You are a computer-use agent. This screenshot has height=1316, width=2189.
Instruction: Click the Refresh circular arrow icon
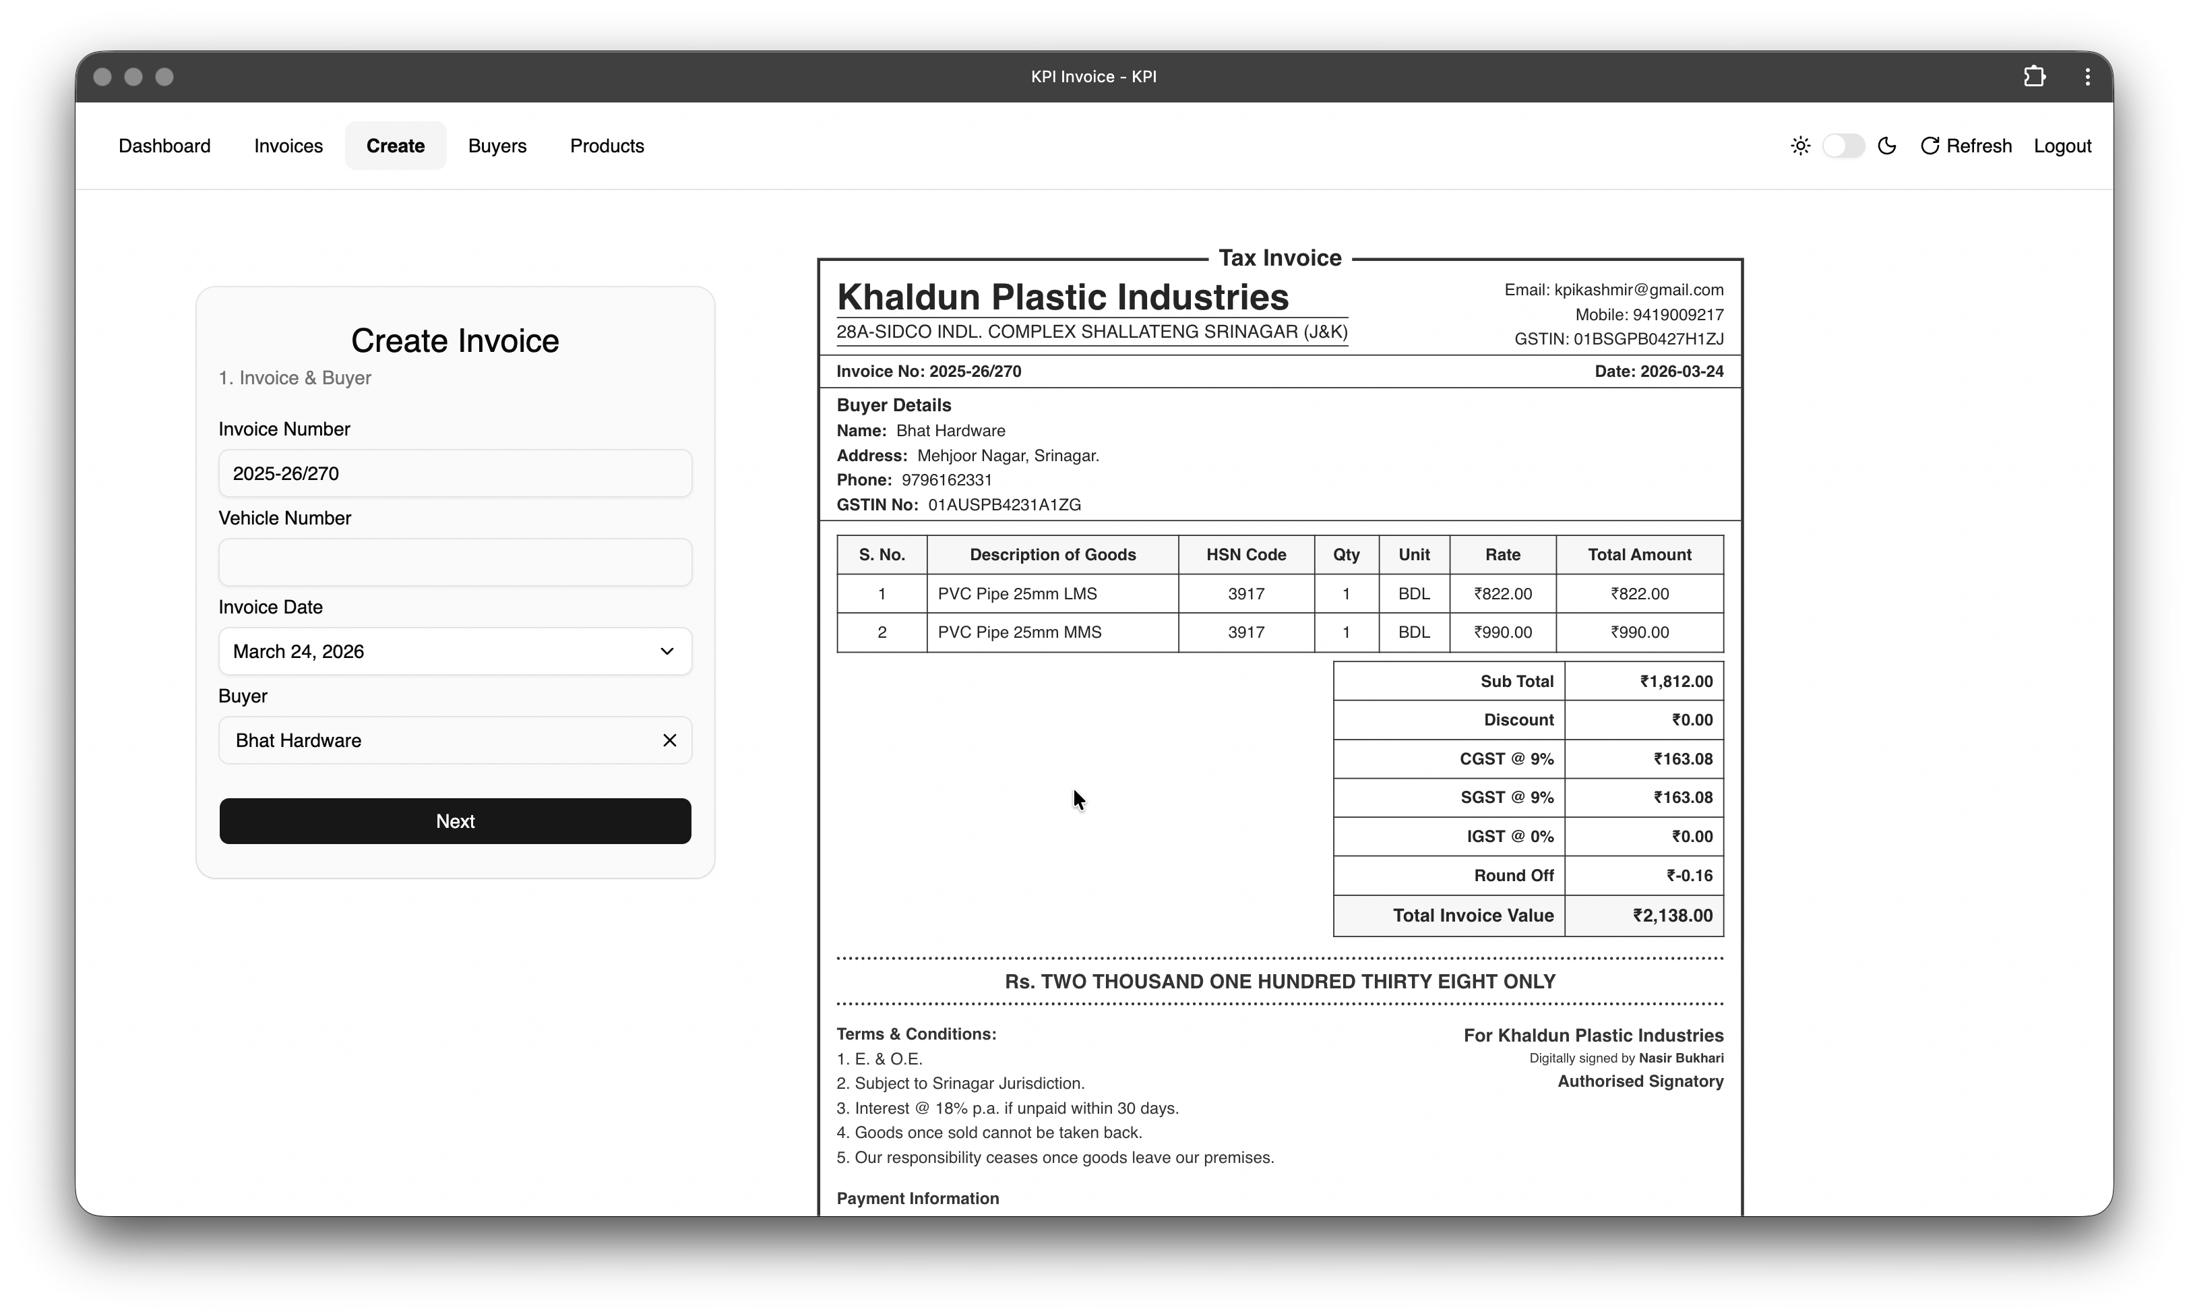(1930, 146)
